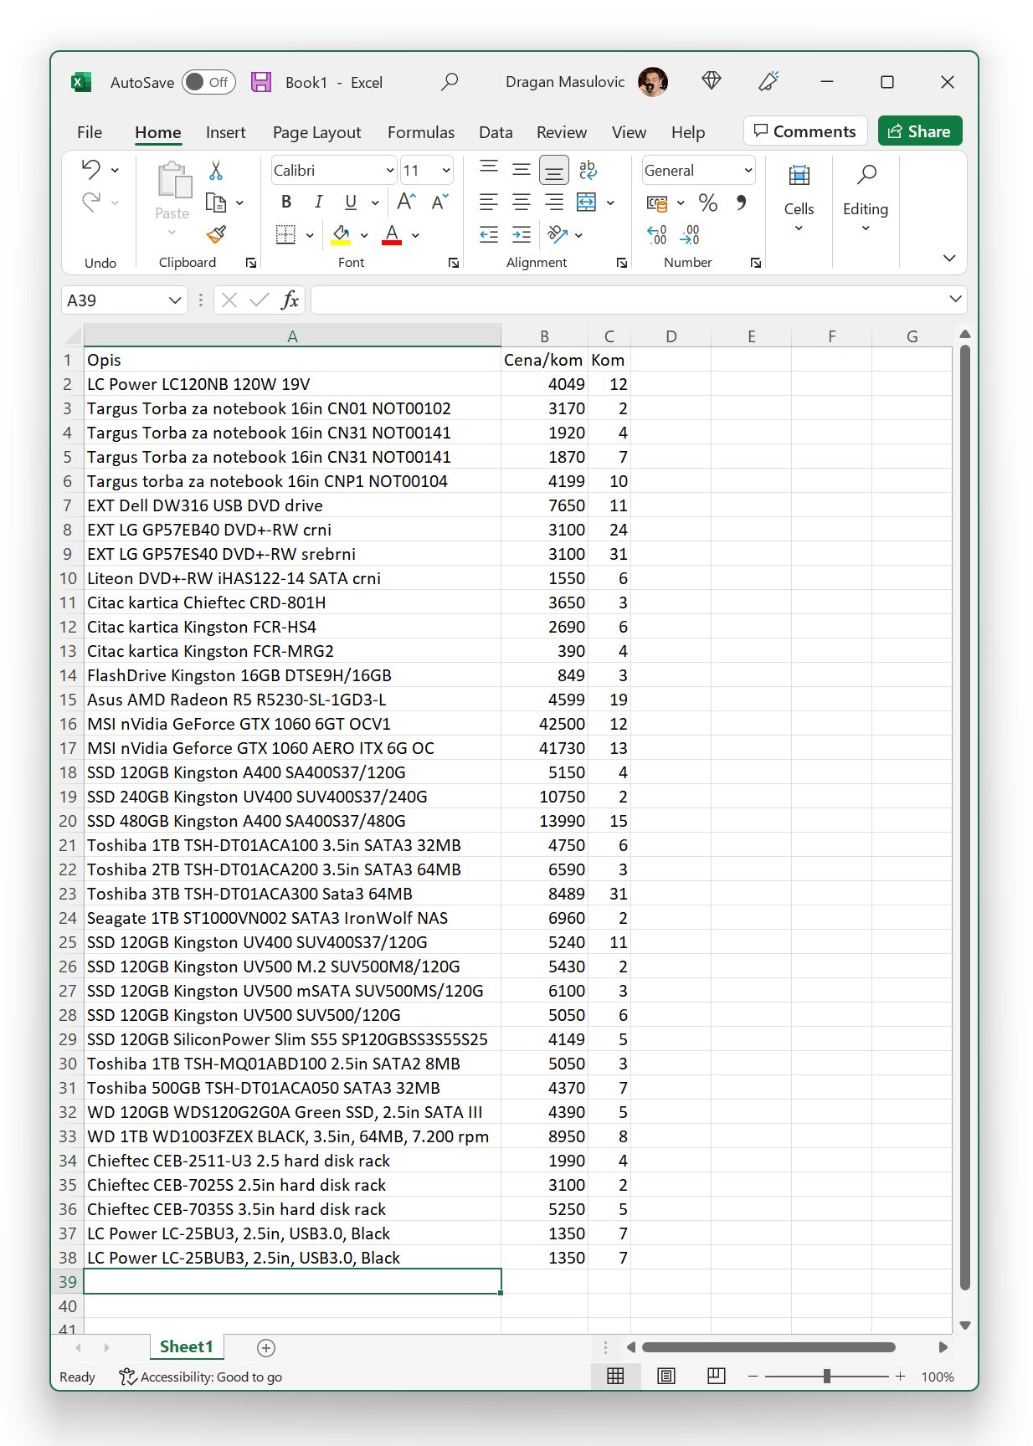Click Increase Decimal icon
The width and height of the screenshot is (1033, 1446).
657,234
